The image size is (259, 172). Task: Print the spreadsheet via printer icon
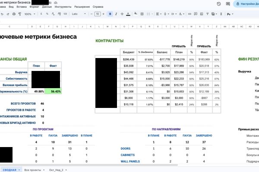click(14, 14)
